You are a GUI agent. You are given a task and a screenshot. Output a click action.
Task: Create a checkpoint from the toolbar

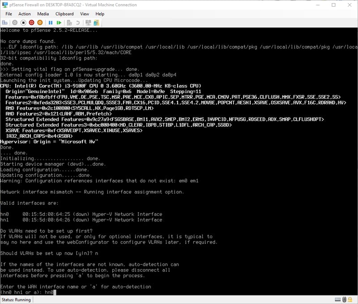point(69,22)
